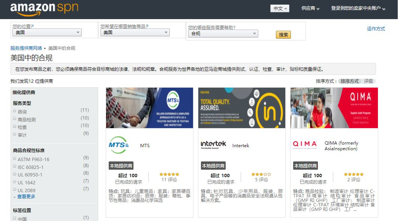Click help mark beside 您希望在哪里销售商品

147,26
